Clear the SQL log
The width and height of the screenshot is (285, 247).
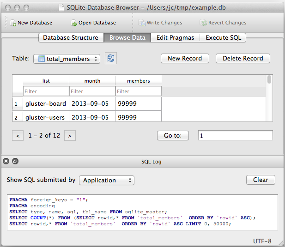pos(261,180)
